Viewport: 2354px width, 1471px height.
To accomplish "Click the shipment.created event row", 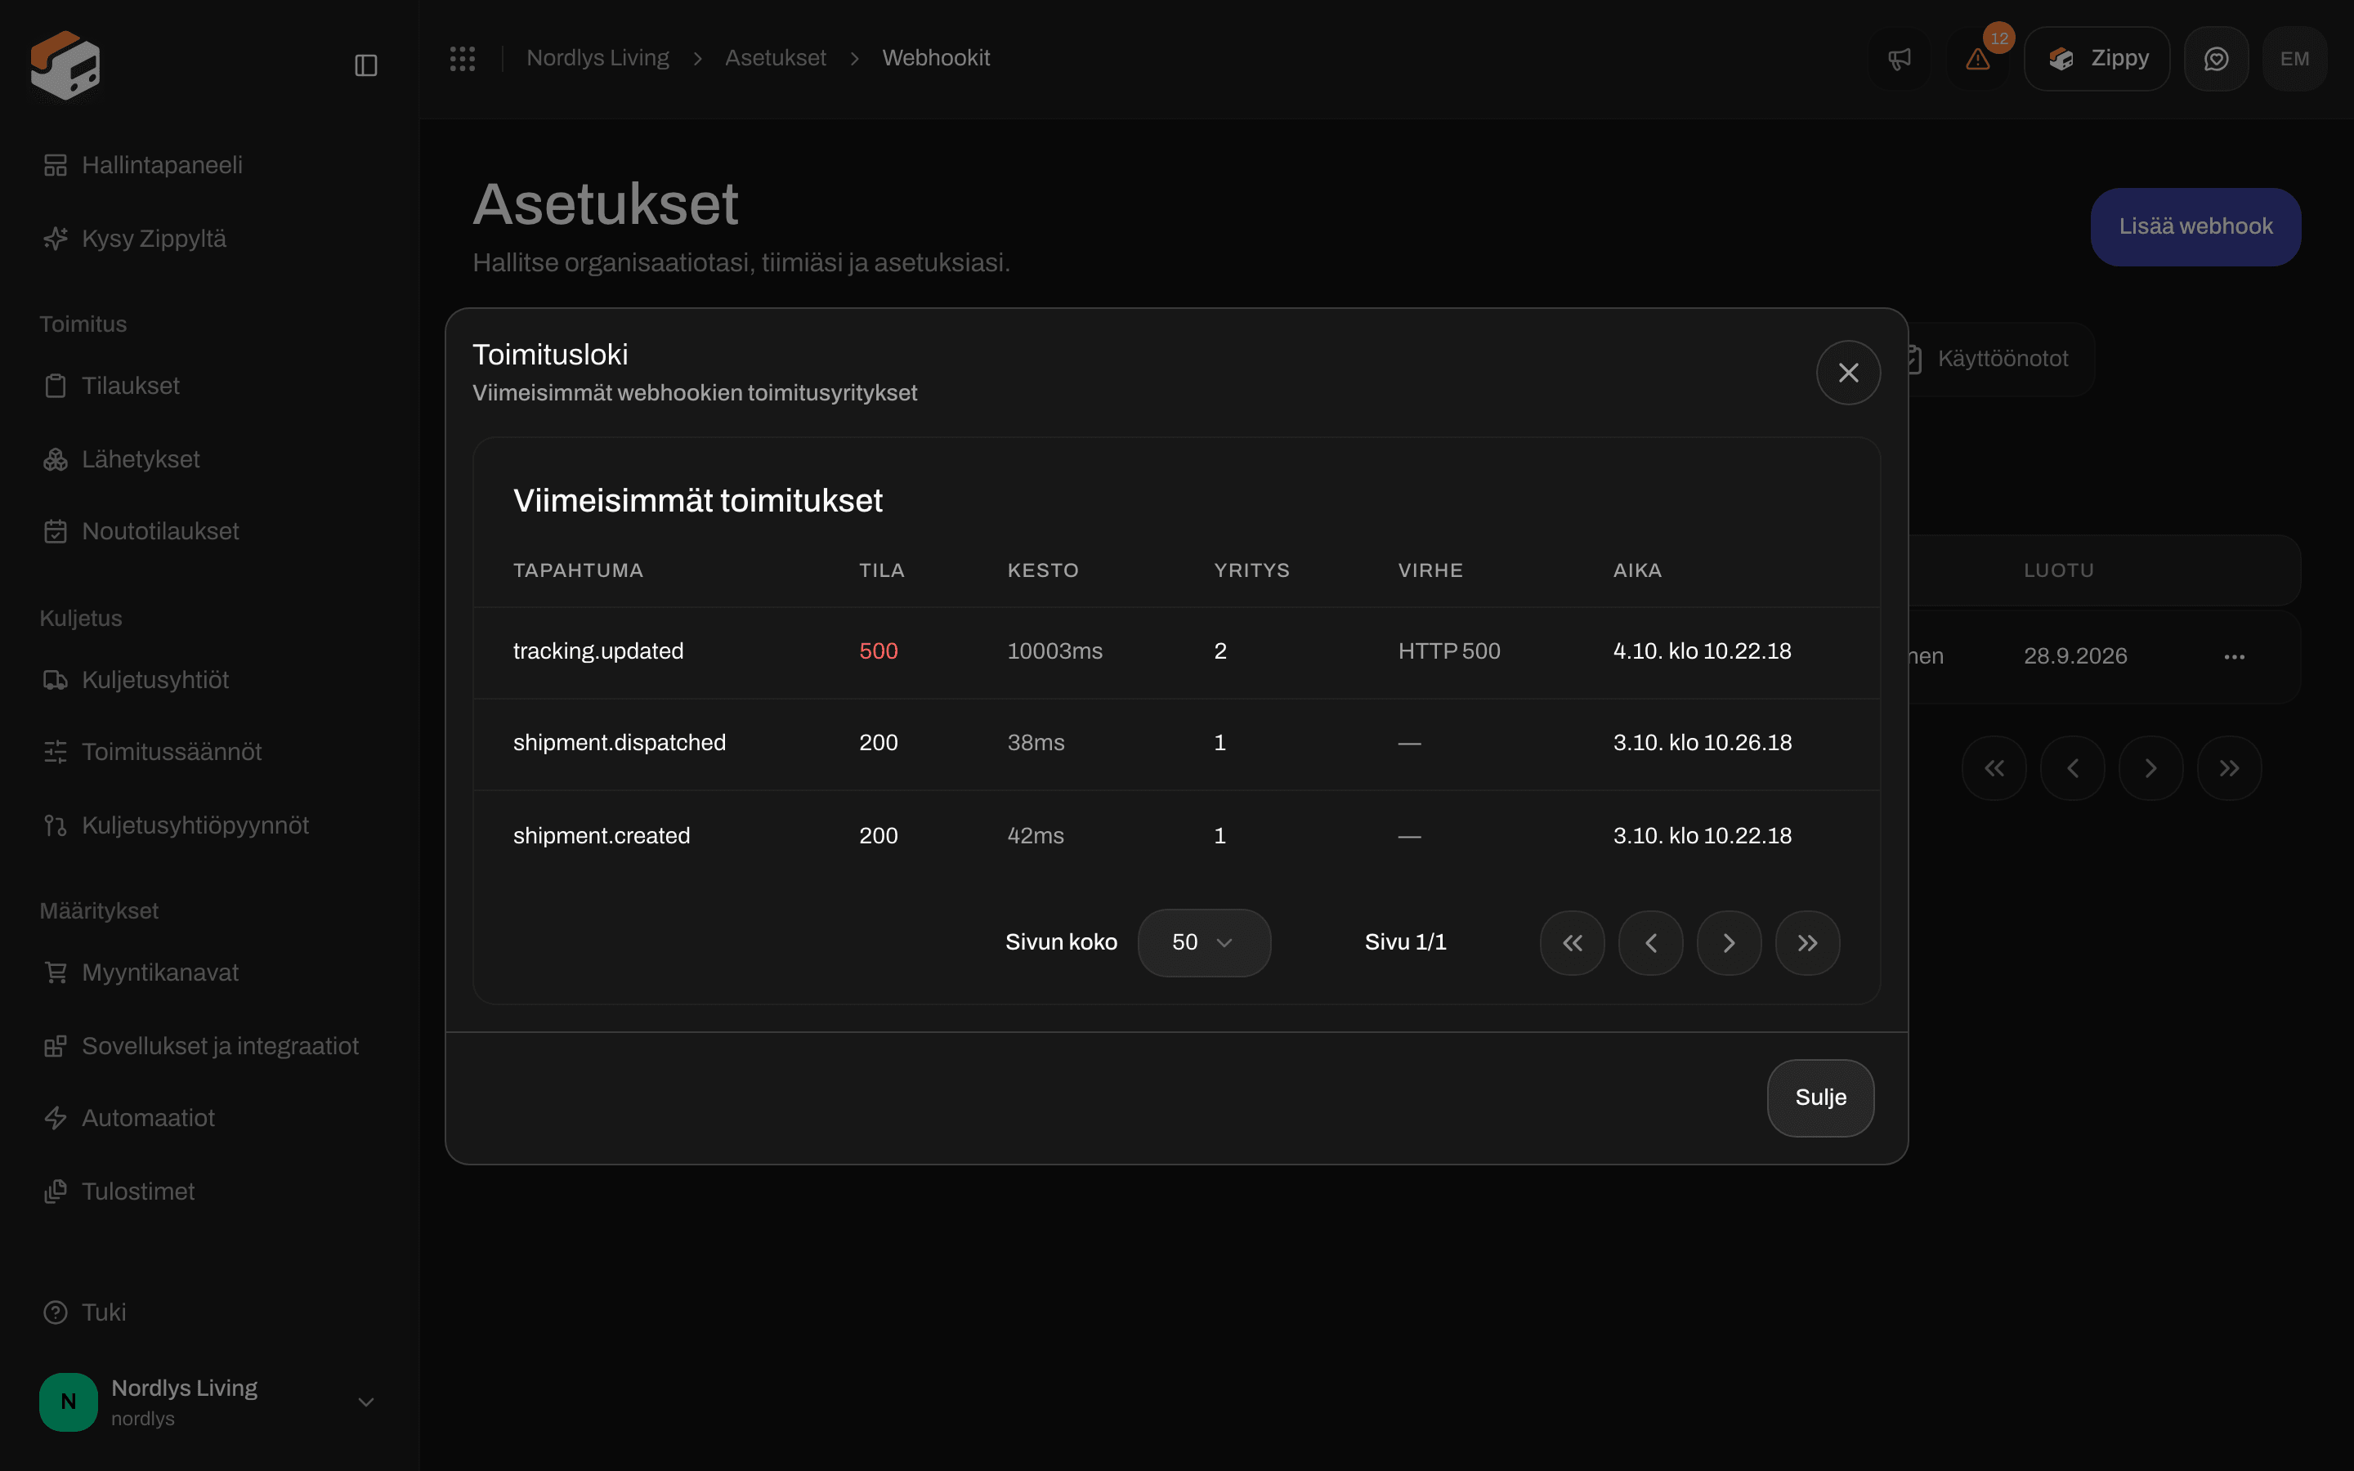I will (1176, 836).
